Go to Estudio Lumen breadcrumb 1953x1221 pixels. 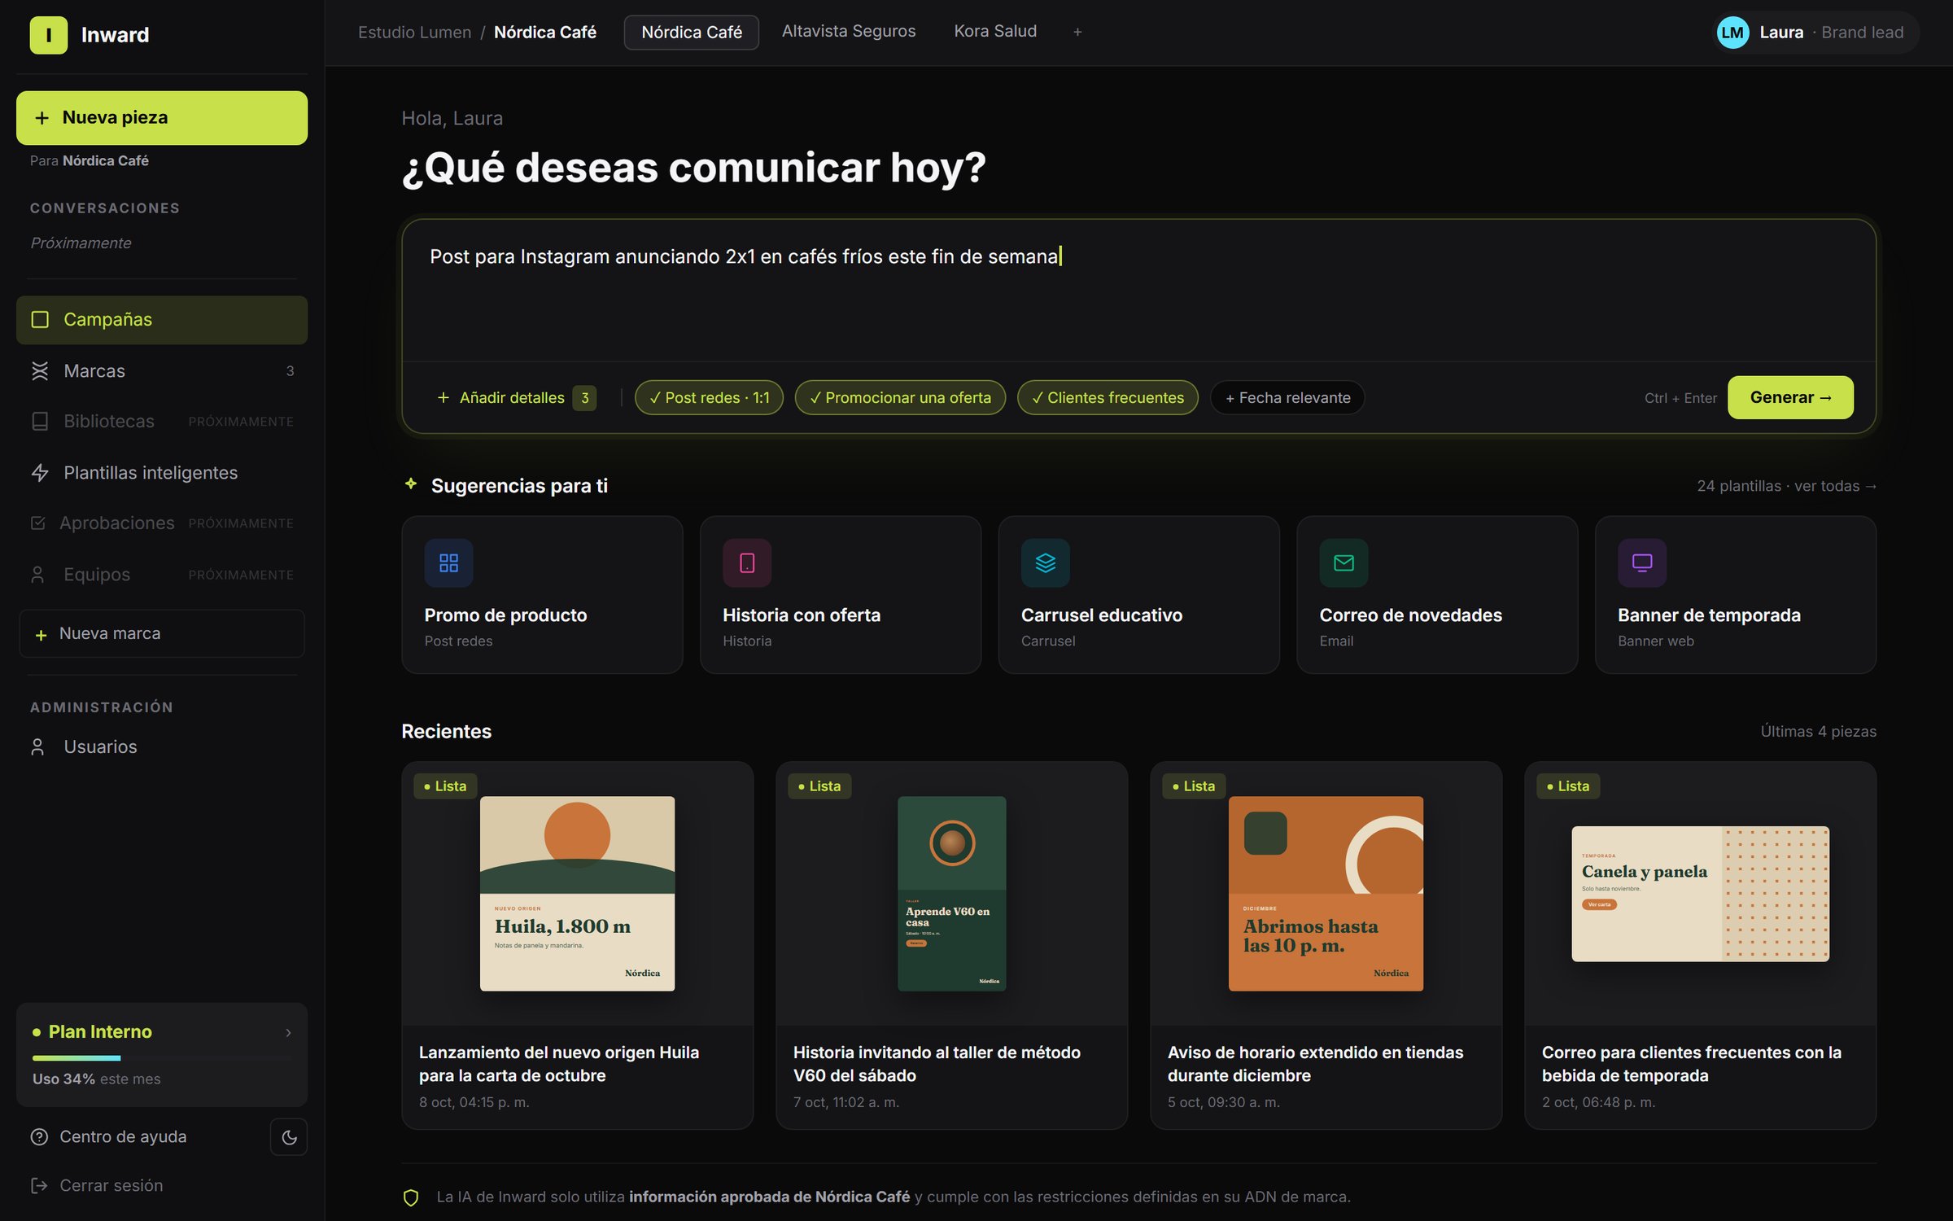click(x=414, y=33)
